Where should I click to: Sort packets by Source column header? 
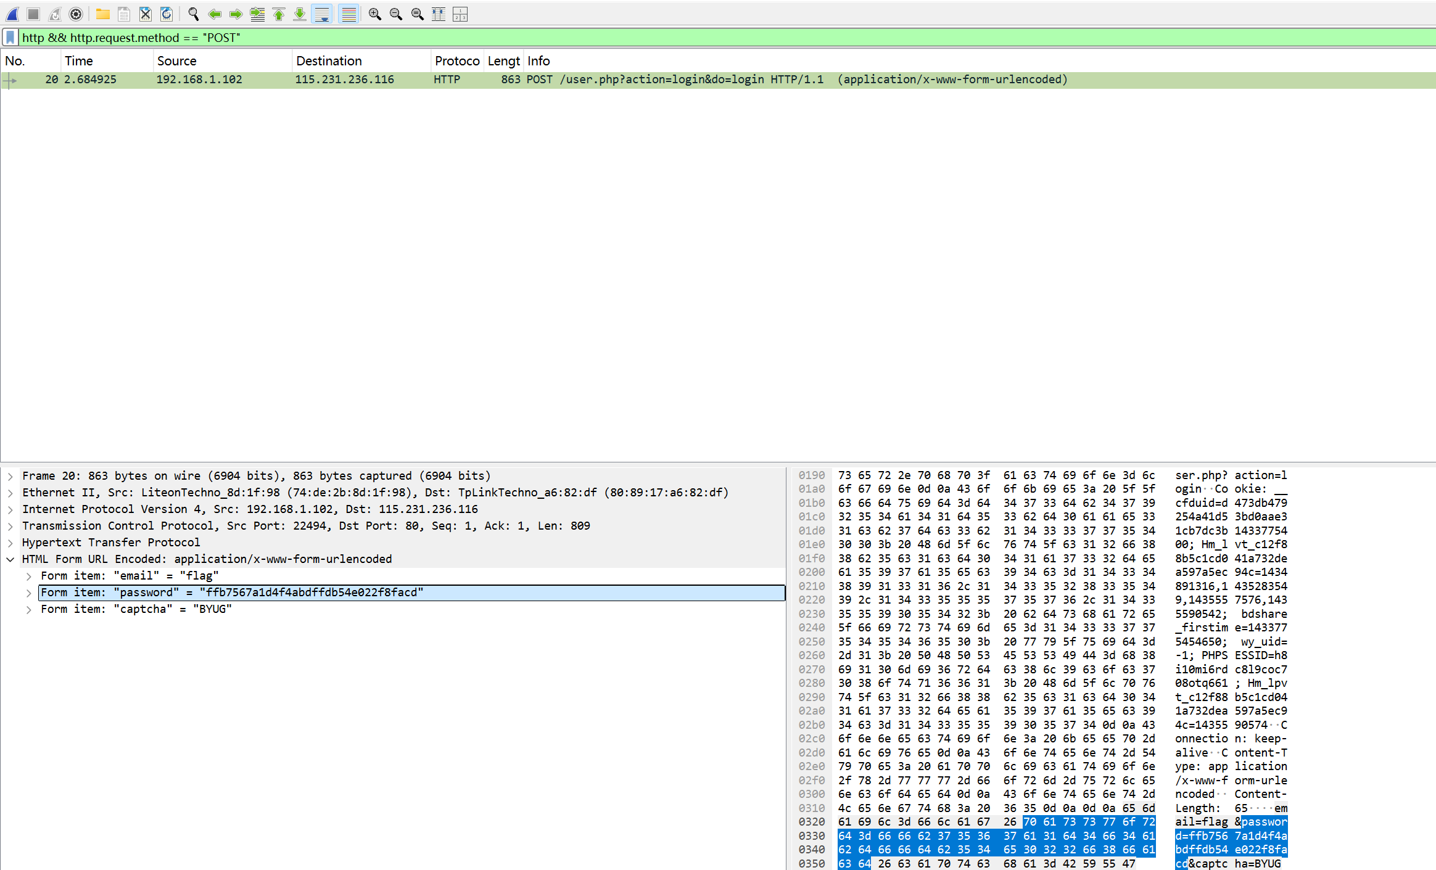176,60
